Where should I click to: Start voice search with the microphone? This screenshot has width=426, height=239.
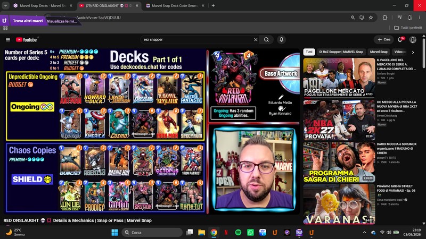click(x=282, y=39)
